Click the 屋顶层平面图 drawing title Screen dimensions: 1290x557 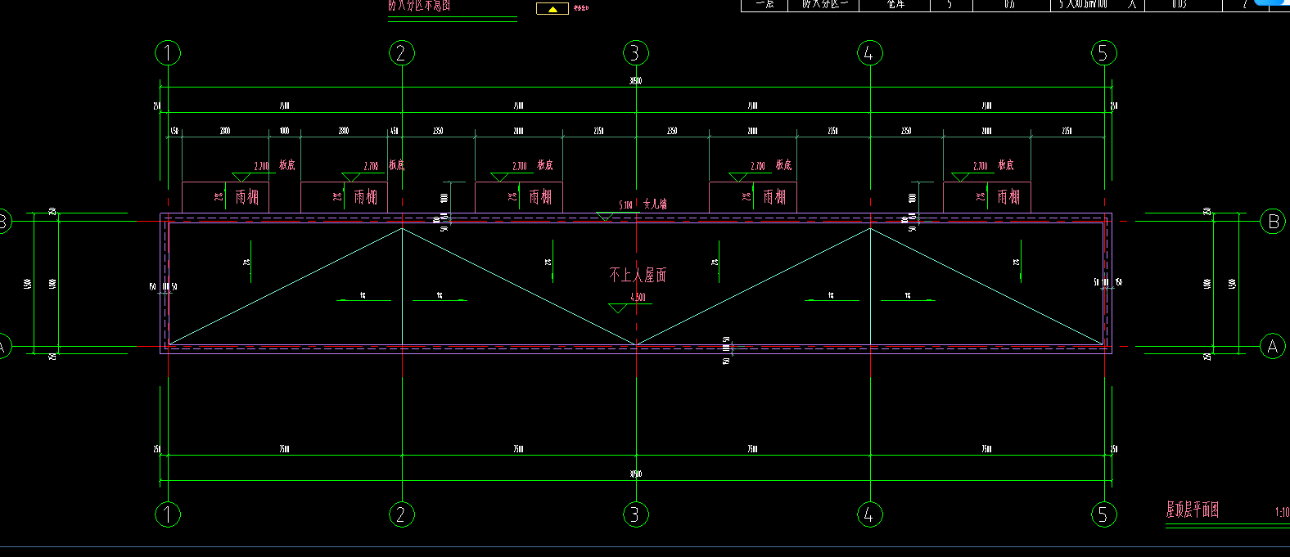pyautogui.click(x=1192, y=510)
